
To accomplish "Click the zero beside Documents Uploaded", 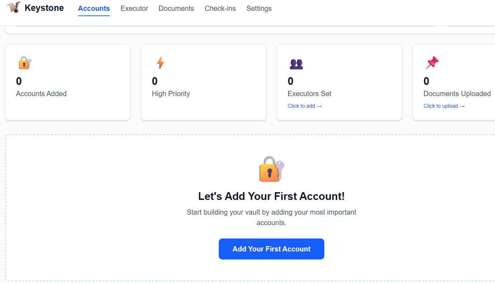I will [426, 81].
